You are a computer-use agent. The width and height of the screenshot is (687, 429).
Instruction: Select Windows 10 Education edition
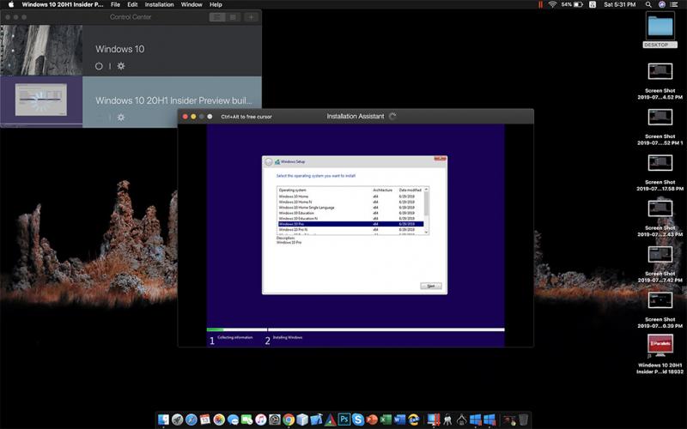pos(296,213)
